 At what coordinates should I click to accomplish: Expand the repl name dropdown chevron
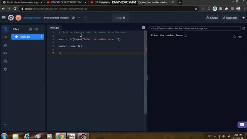(x=79, y=18)
